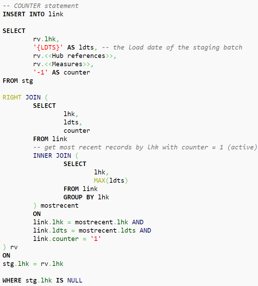Click the stg.lhk = rv.lhk join condition

(x=33, y=264)
